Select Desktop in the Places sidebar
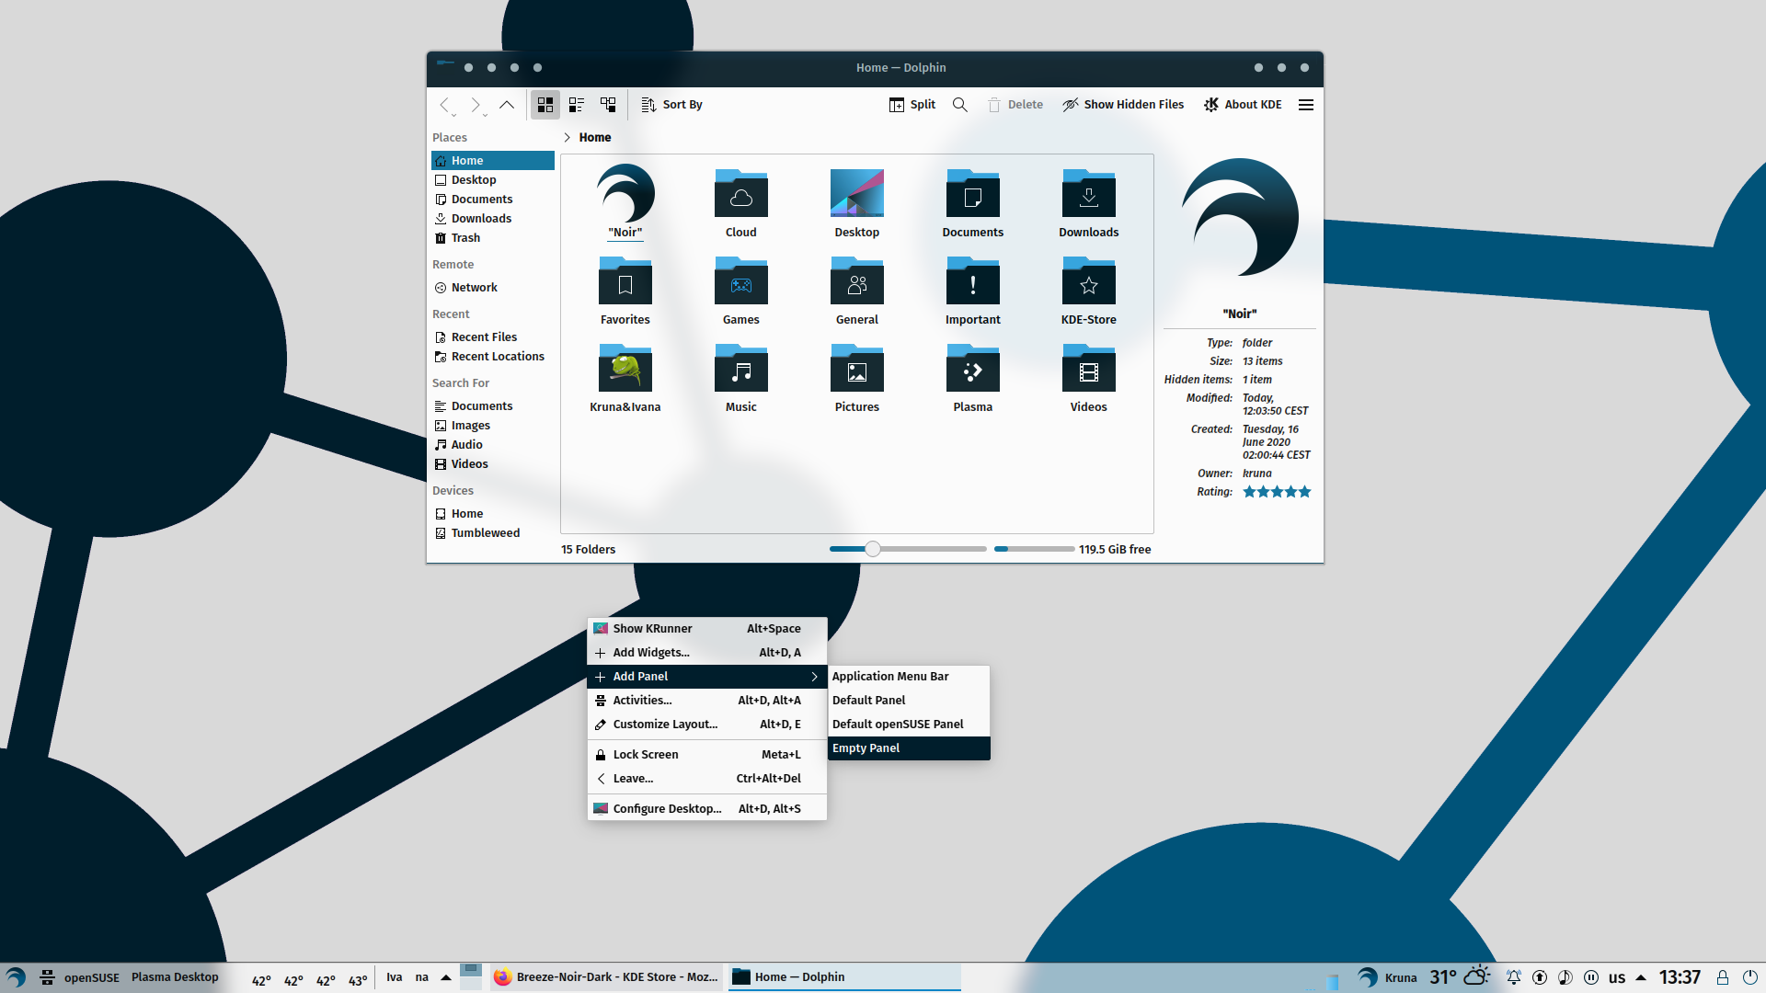The image size is (1766, 993). click(492, 180)
